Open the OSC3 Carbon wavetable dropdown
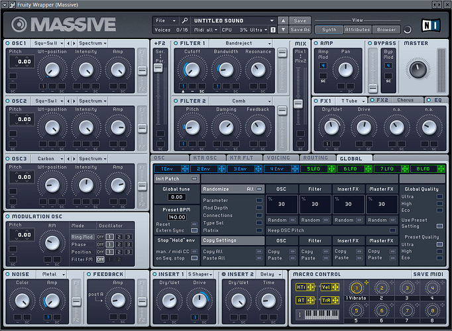452x331 pixels. 48,159
